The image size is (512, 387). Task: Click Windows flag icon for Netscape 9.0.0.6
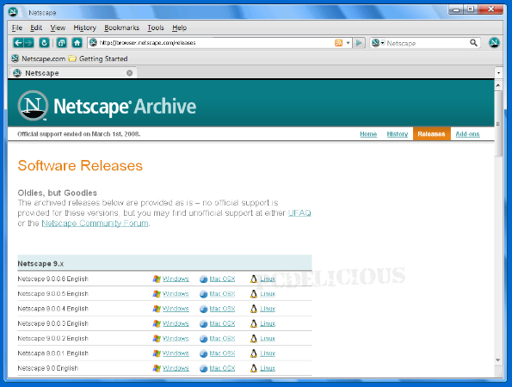[x=157, y=279]
